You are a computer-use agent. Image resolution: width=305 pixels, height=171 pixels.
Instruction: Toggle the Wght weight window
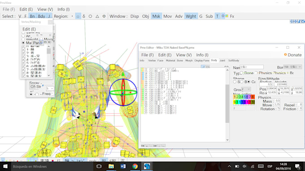(191, 16)
